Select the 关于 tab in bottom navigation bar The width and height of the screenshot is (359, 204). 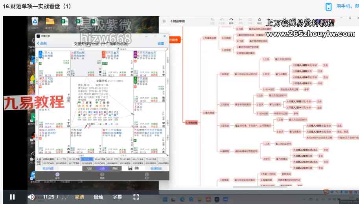[146, 176]
